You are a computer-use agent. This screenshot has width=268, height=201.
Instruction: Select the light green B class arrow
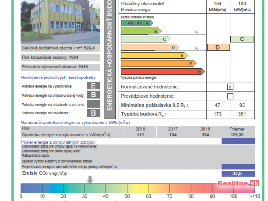141,31
